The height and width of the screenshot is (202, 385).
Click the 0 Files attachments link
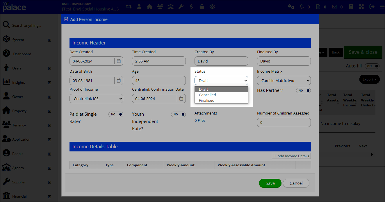point(200,120)
